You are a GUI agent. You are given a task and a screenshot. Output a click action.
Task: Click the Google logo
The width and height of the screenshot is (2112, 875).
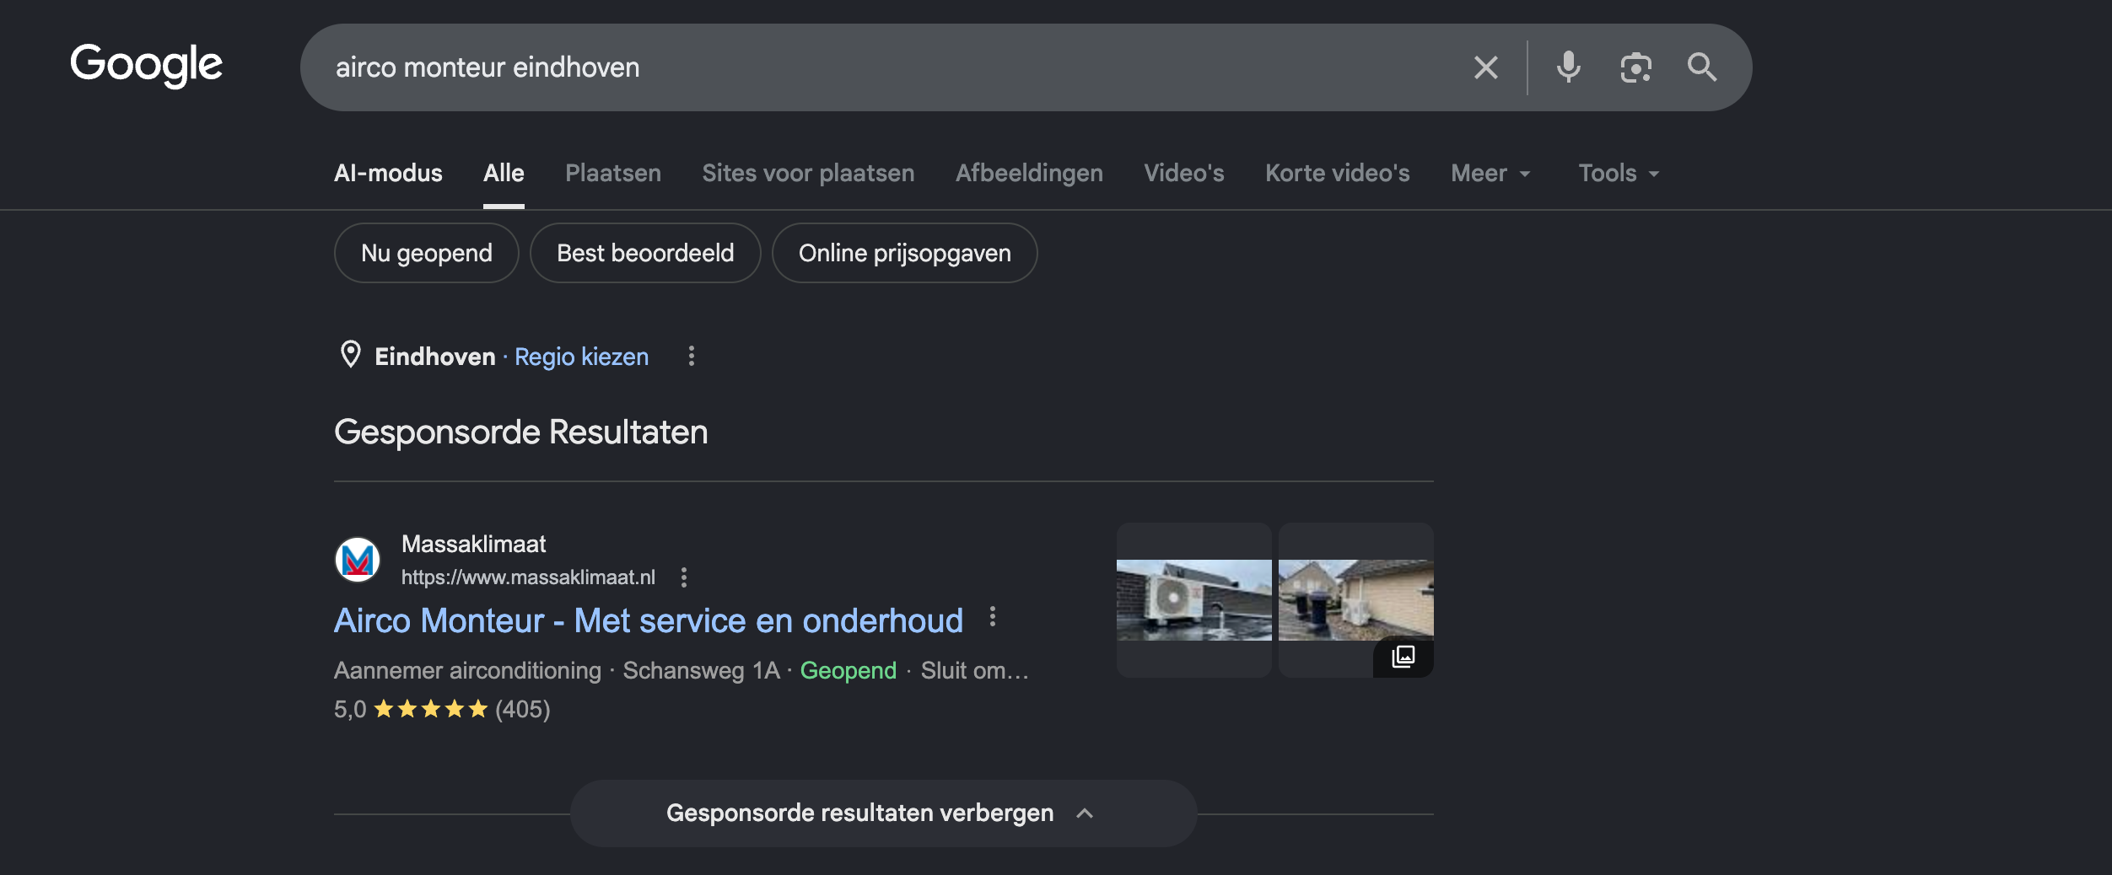(x=146, y=65)
